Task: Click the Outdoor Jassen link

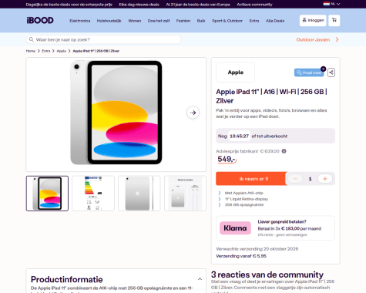Action: pos(313,39)
